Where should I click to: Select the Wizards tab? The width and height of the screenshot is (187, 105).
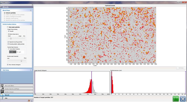17,95
